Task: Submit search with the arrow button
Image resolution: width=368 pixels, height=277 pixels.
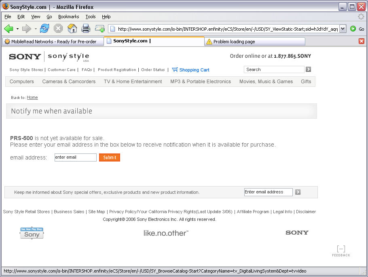Action: [309, 69]
